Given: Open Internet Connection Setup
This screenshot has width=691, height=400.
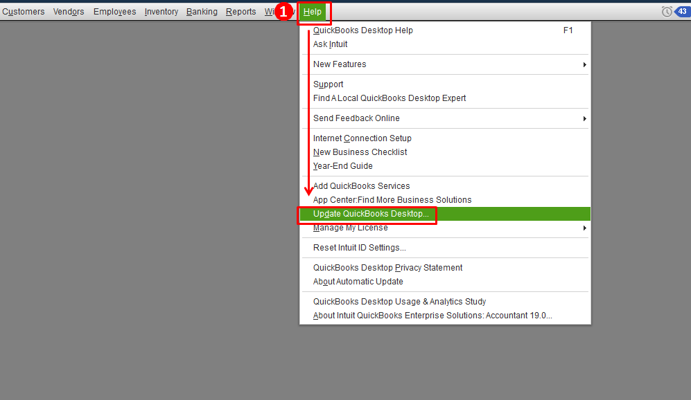Looking at the screenshot, I should tap(445, 138).
